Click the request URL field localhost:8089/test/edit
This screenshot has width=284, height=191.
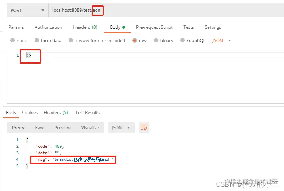(166, 10)
